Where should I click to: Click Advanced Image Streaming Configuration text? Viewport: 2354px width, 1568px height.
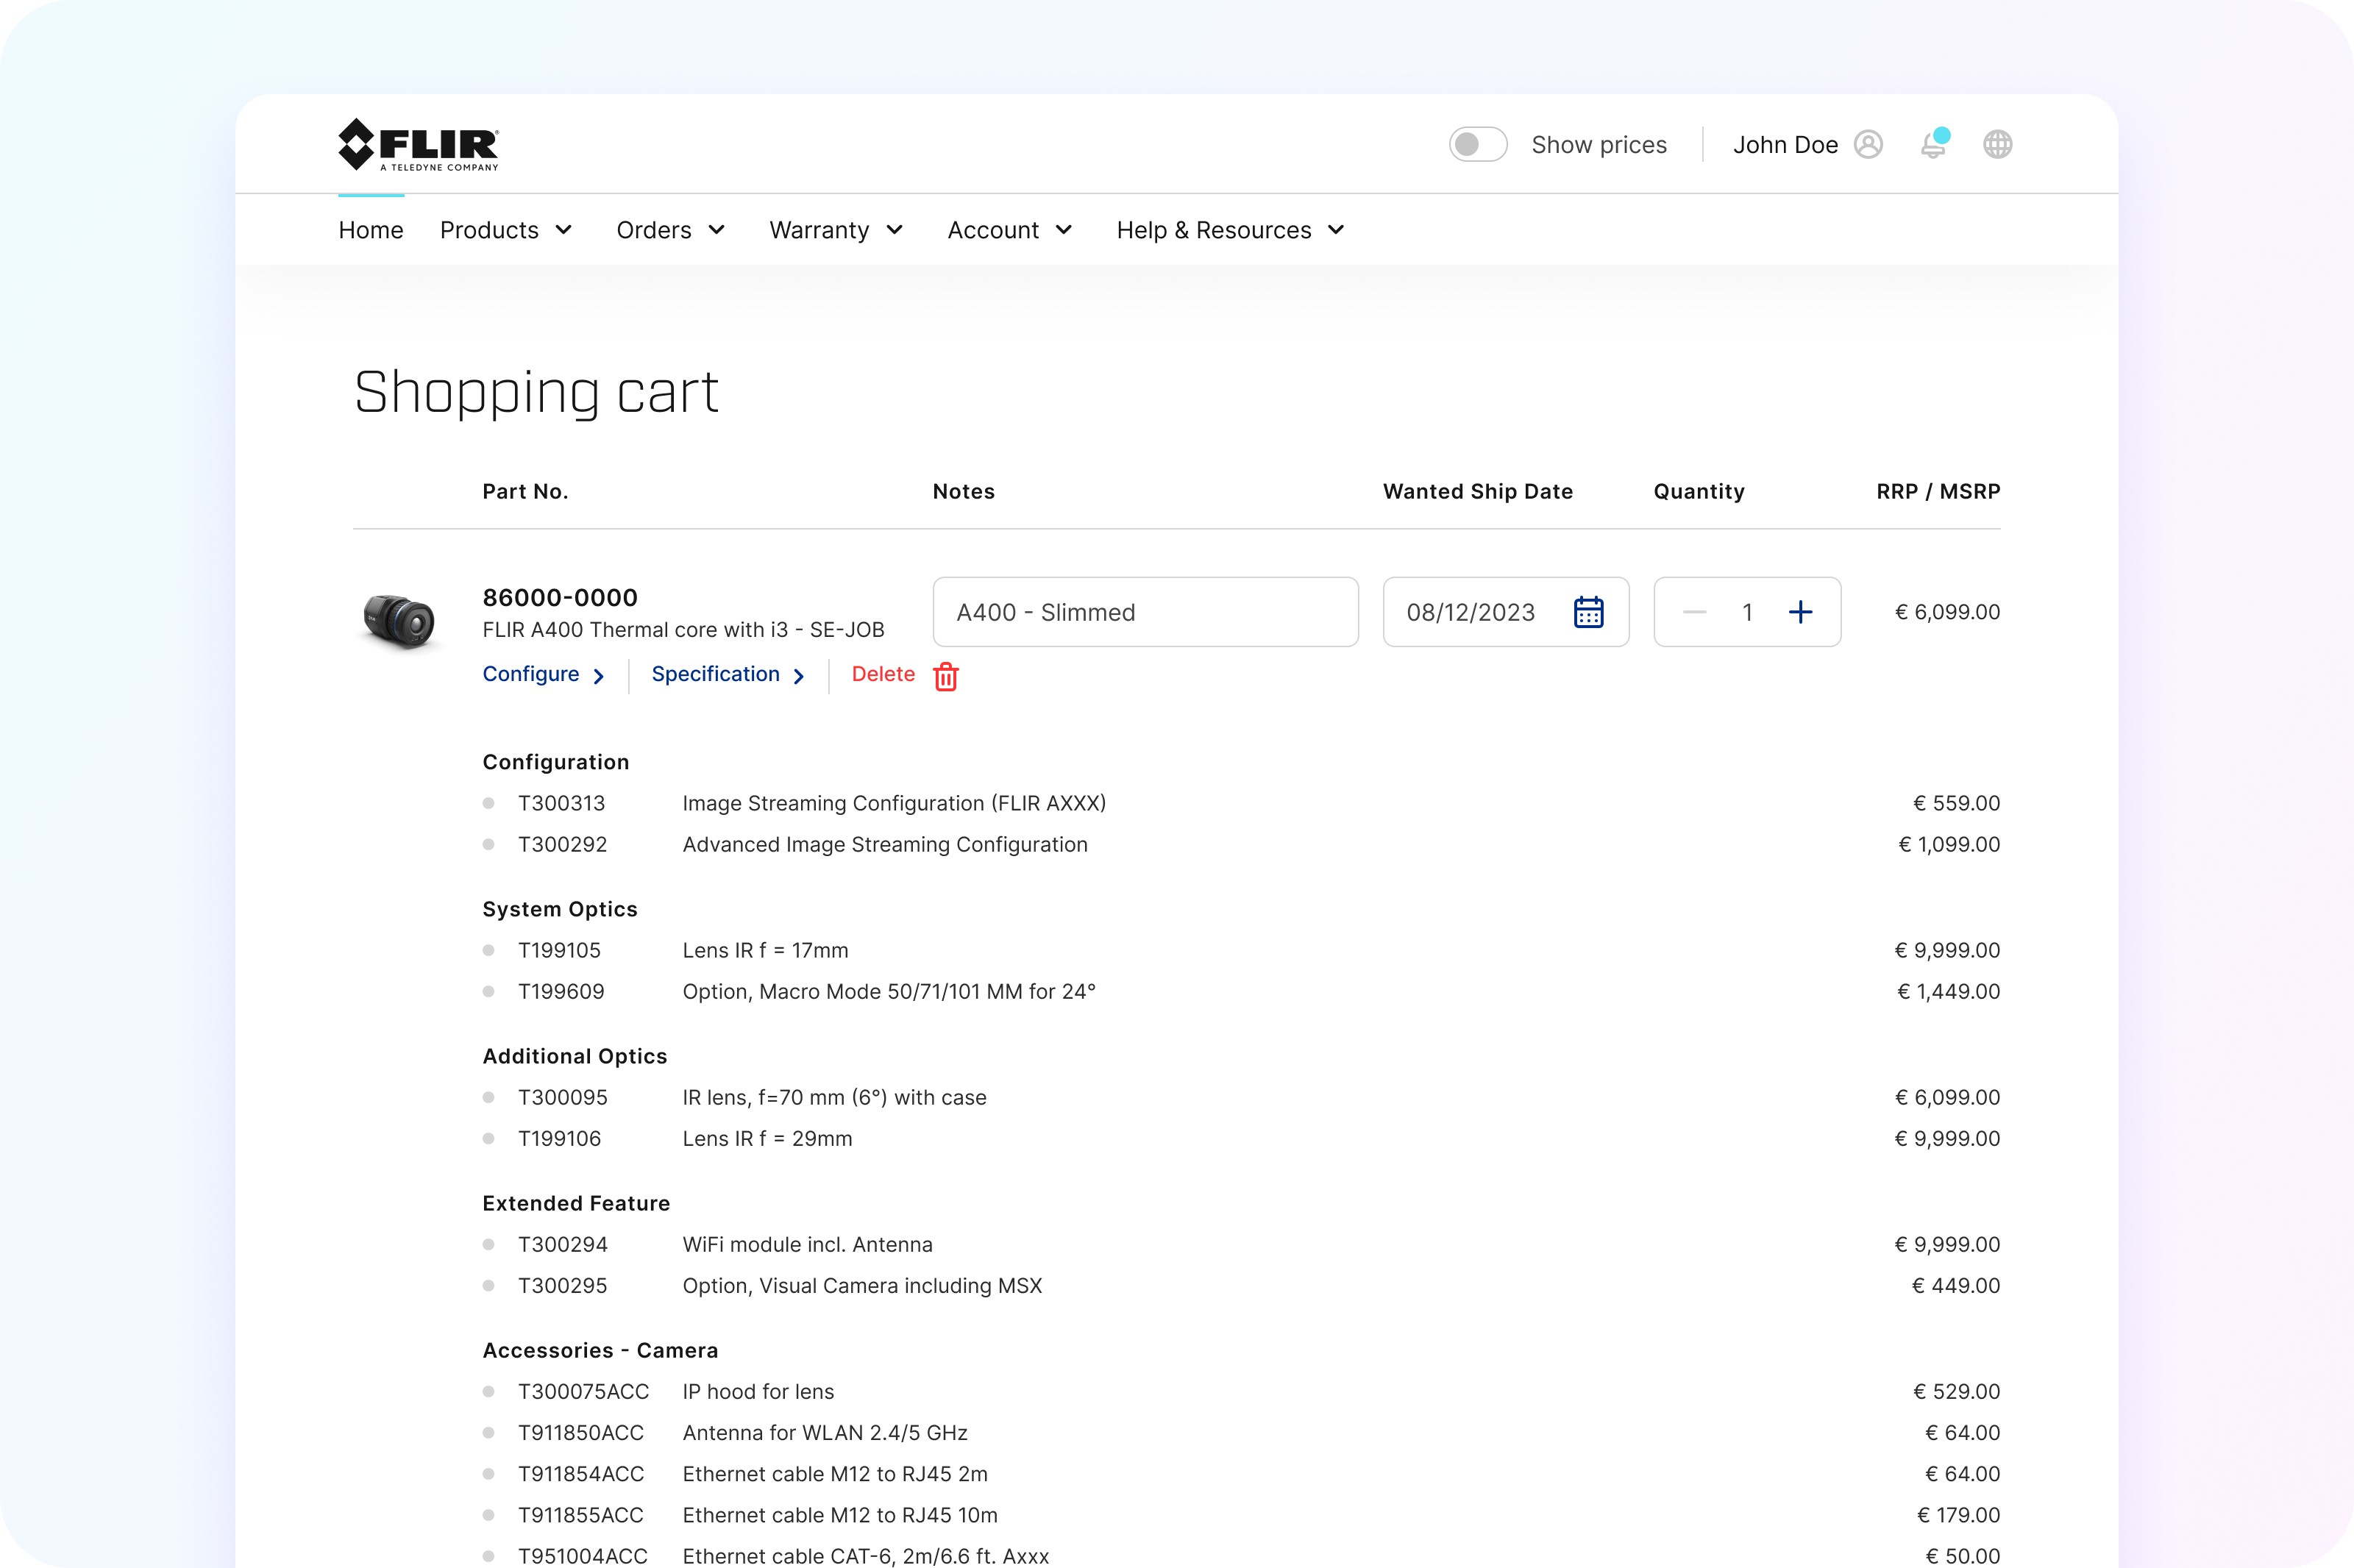click(x=885, y=845)
